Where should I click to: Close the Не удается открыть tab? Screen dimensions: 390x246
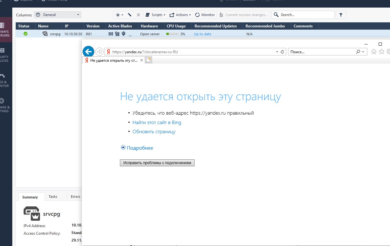pos(142,60)
